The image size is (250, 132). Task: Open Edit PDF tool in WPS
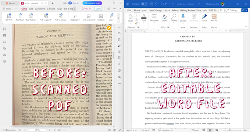click(x=9, y=17)
